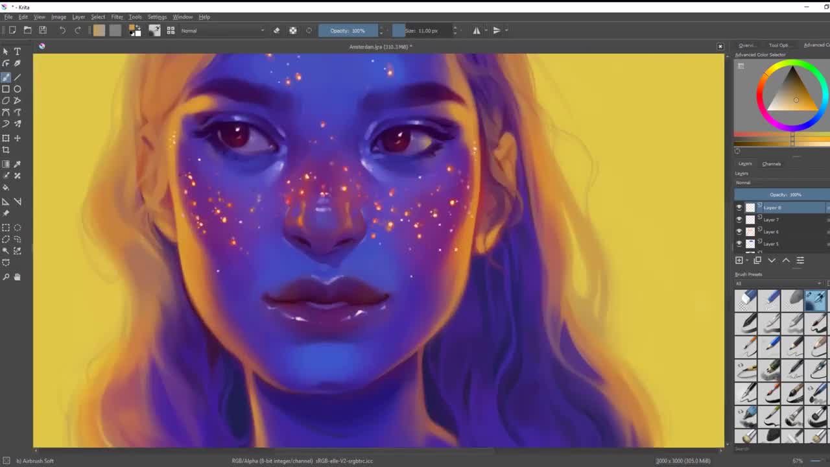Toggle horizontal mirror tool

pyautogui.click(x=477, y=30)
